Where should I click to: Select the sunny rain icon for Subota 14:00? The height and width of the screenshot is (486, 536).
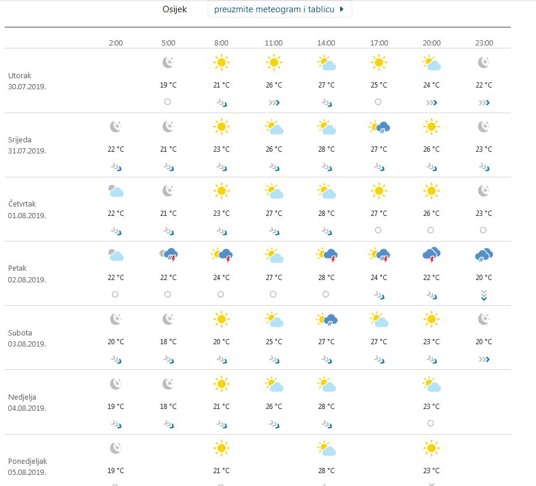(327, 319)
